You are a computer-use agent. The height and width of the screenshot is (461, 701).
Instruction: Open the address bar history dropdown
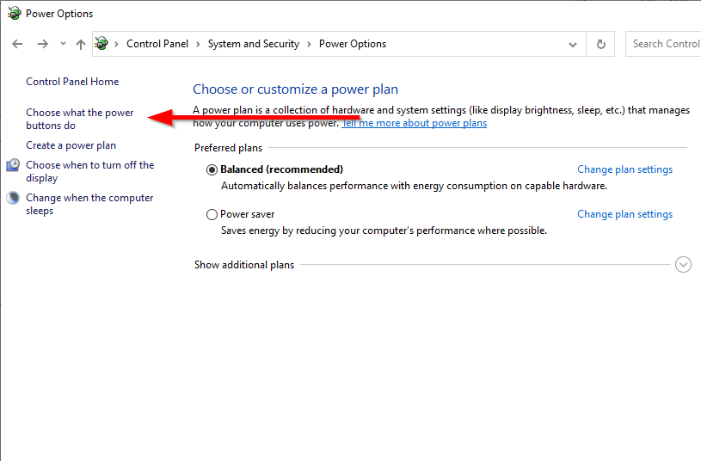point(573,44)
